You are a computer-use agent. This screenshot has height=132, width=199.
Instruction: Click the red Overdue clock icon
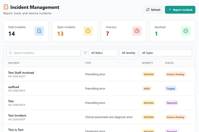[137, 31]
